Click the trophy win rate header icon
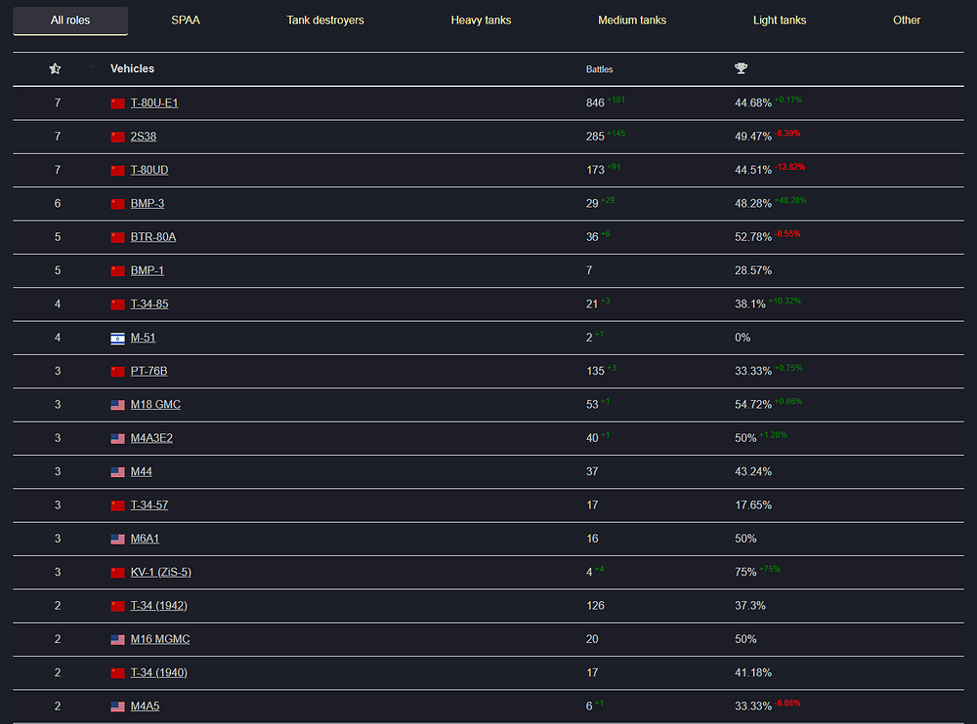Viewport: 977px width, 724px height. 742,69
